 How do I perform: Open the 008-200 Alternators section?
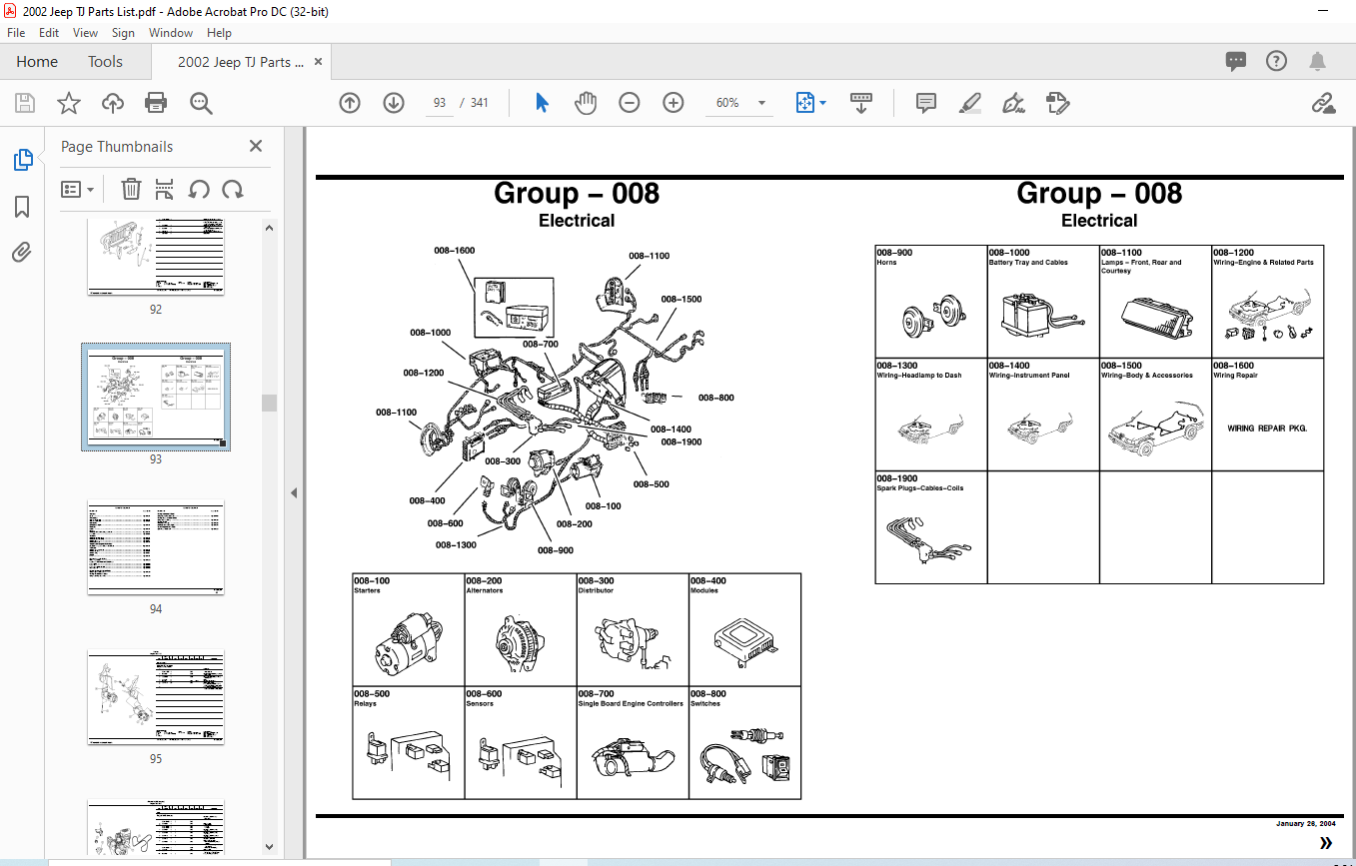(x=521, y=629)
